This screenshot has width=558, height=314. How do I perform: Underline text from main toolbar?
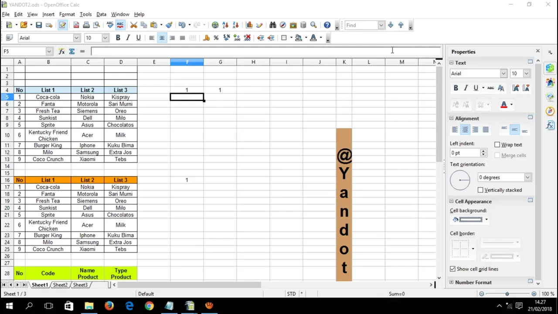tap(139, 38)
